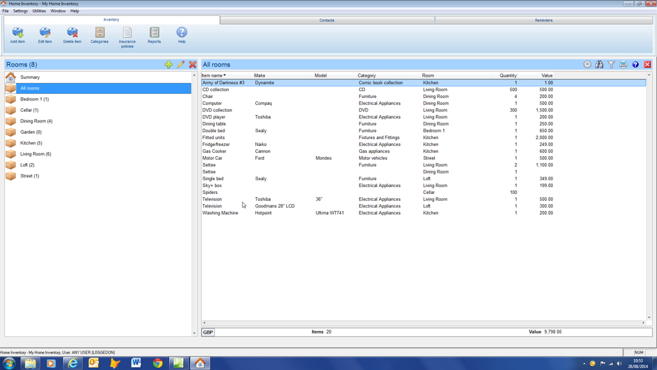Click the Ultima WT741 model cell
657x370 pixels.
pyautogui.click(x=330, y=212)
